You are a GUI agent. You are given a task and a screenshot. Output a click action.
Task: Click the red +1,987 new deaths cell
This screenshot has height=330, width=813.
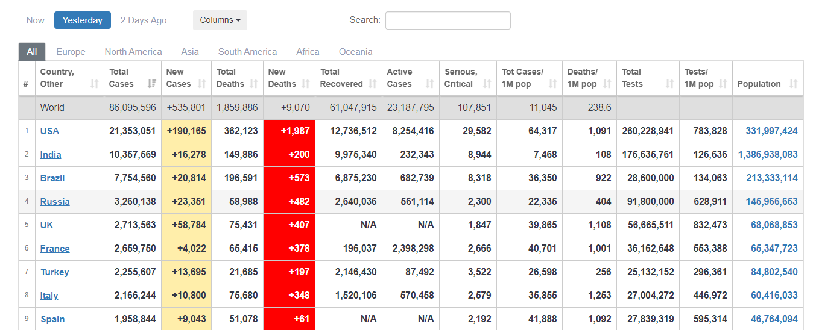(289, 131)
